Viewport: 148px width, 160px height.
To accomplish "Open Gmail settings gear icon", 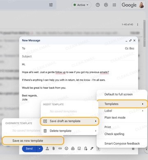I will click(x=106, y=5).
